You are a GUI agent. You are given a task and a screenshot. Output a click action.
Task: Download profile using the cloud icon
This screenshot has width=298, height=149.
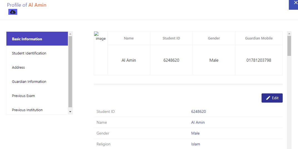[13, 12]
